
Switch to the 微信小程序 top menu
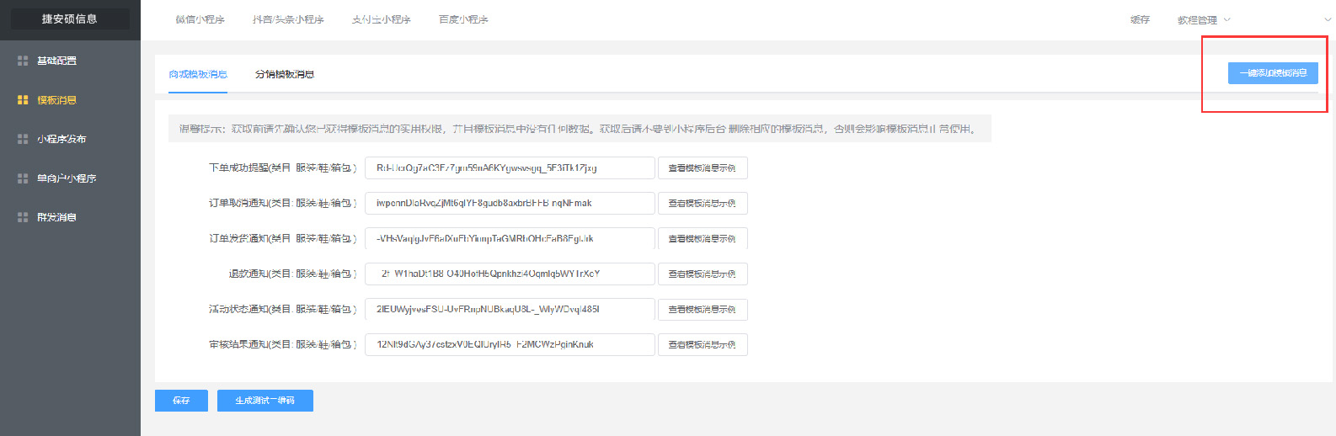pos(200,19)
